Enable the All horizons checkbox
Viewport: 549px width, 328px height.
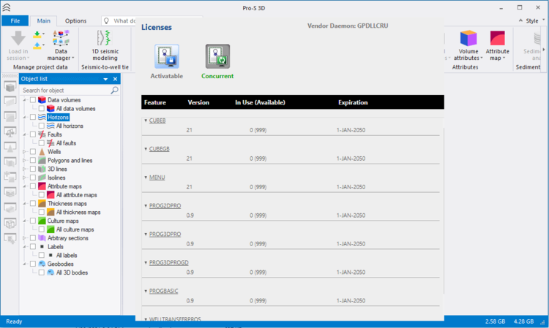42,126
